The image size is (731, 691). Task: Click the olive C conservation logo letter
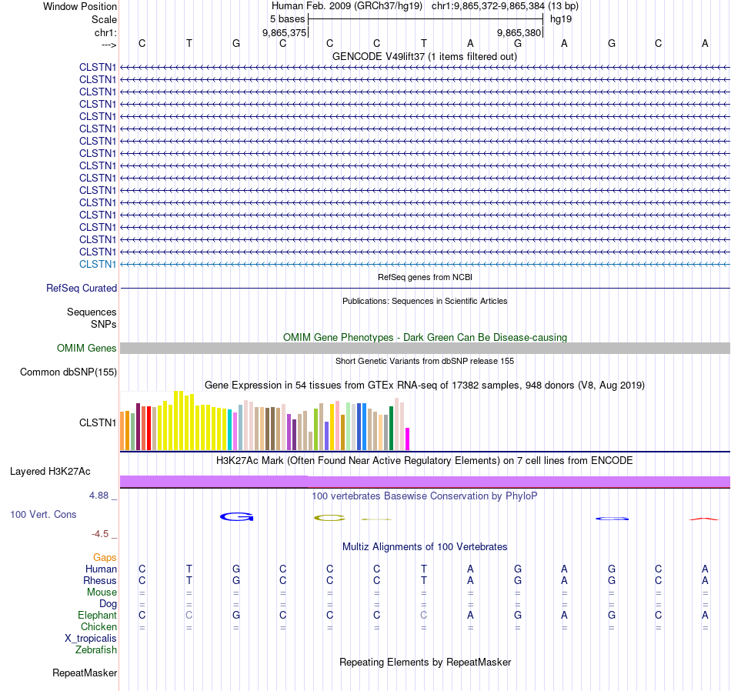click(x=330, y=518)
